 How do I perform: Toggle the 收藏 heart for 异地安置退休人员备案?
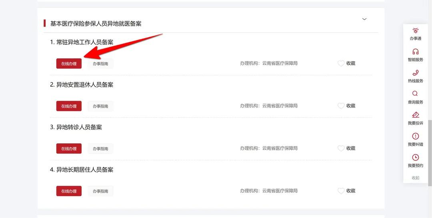(341, 106)
